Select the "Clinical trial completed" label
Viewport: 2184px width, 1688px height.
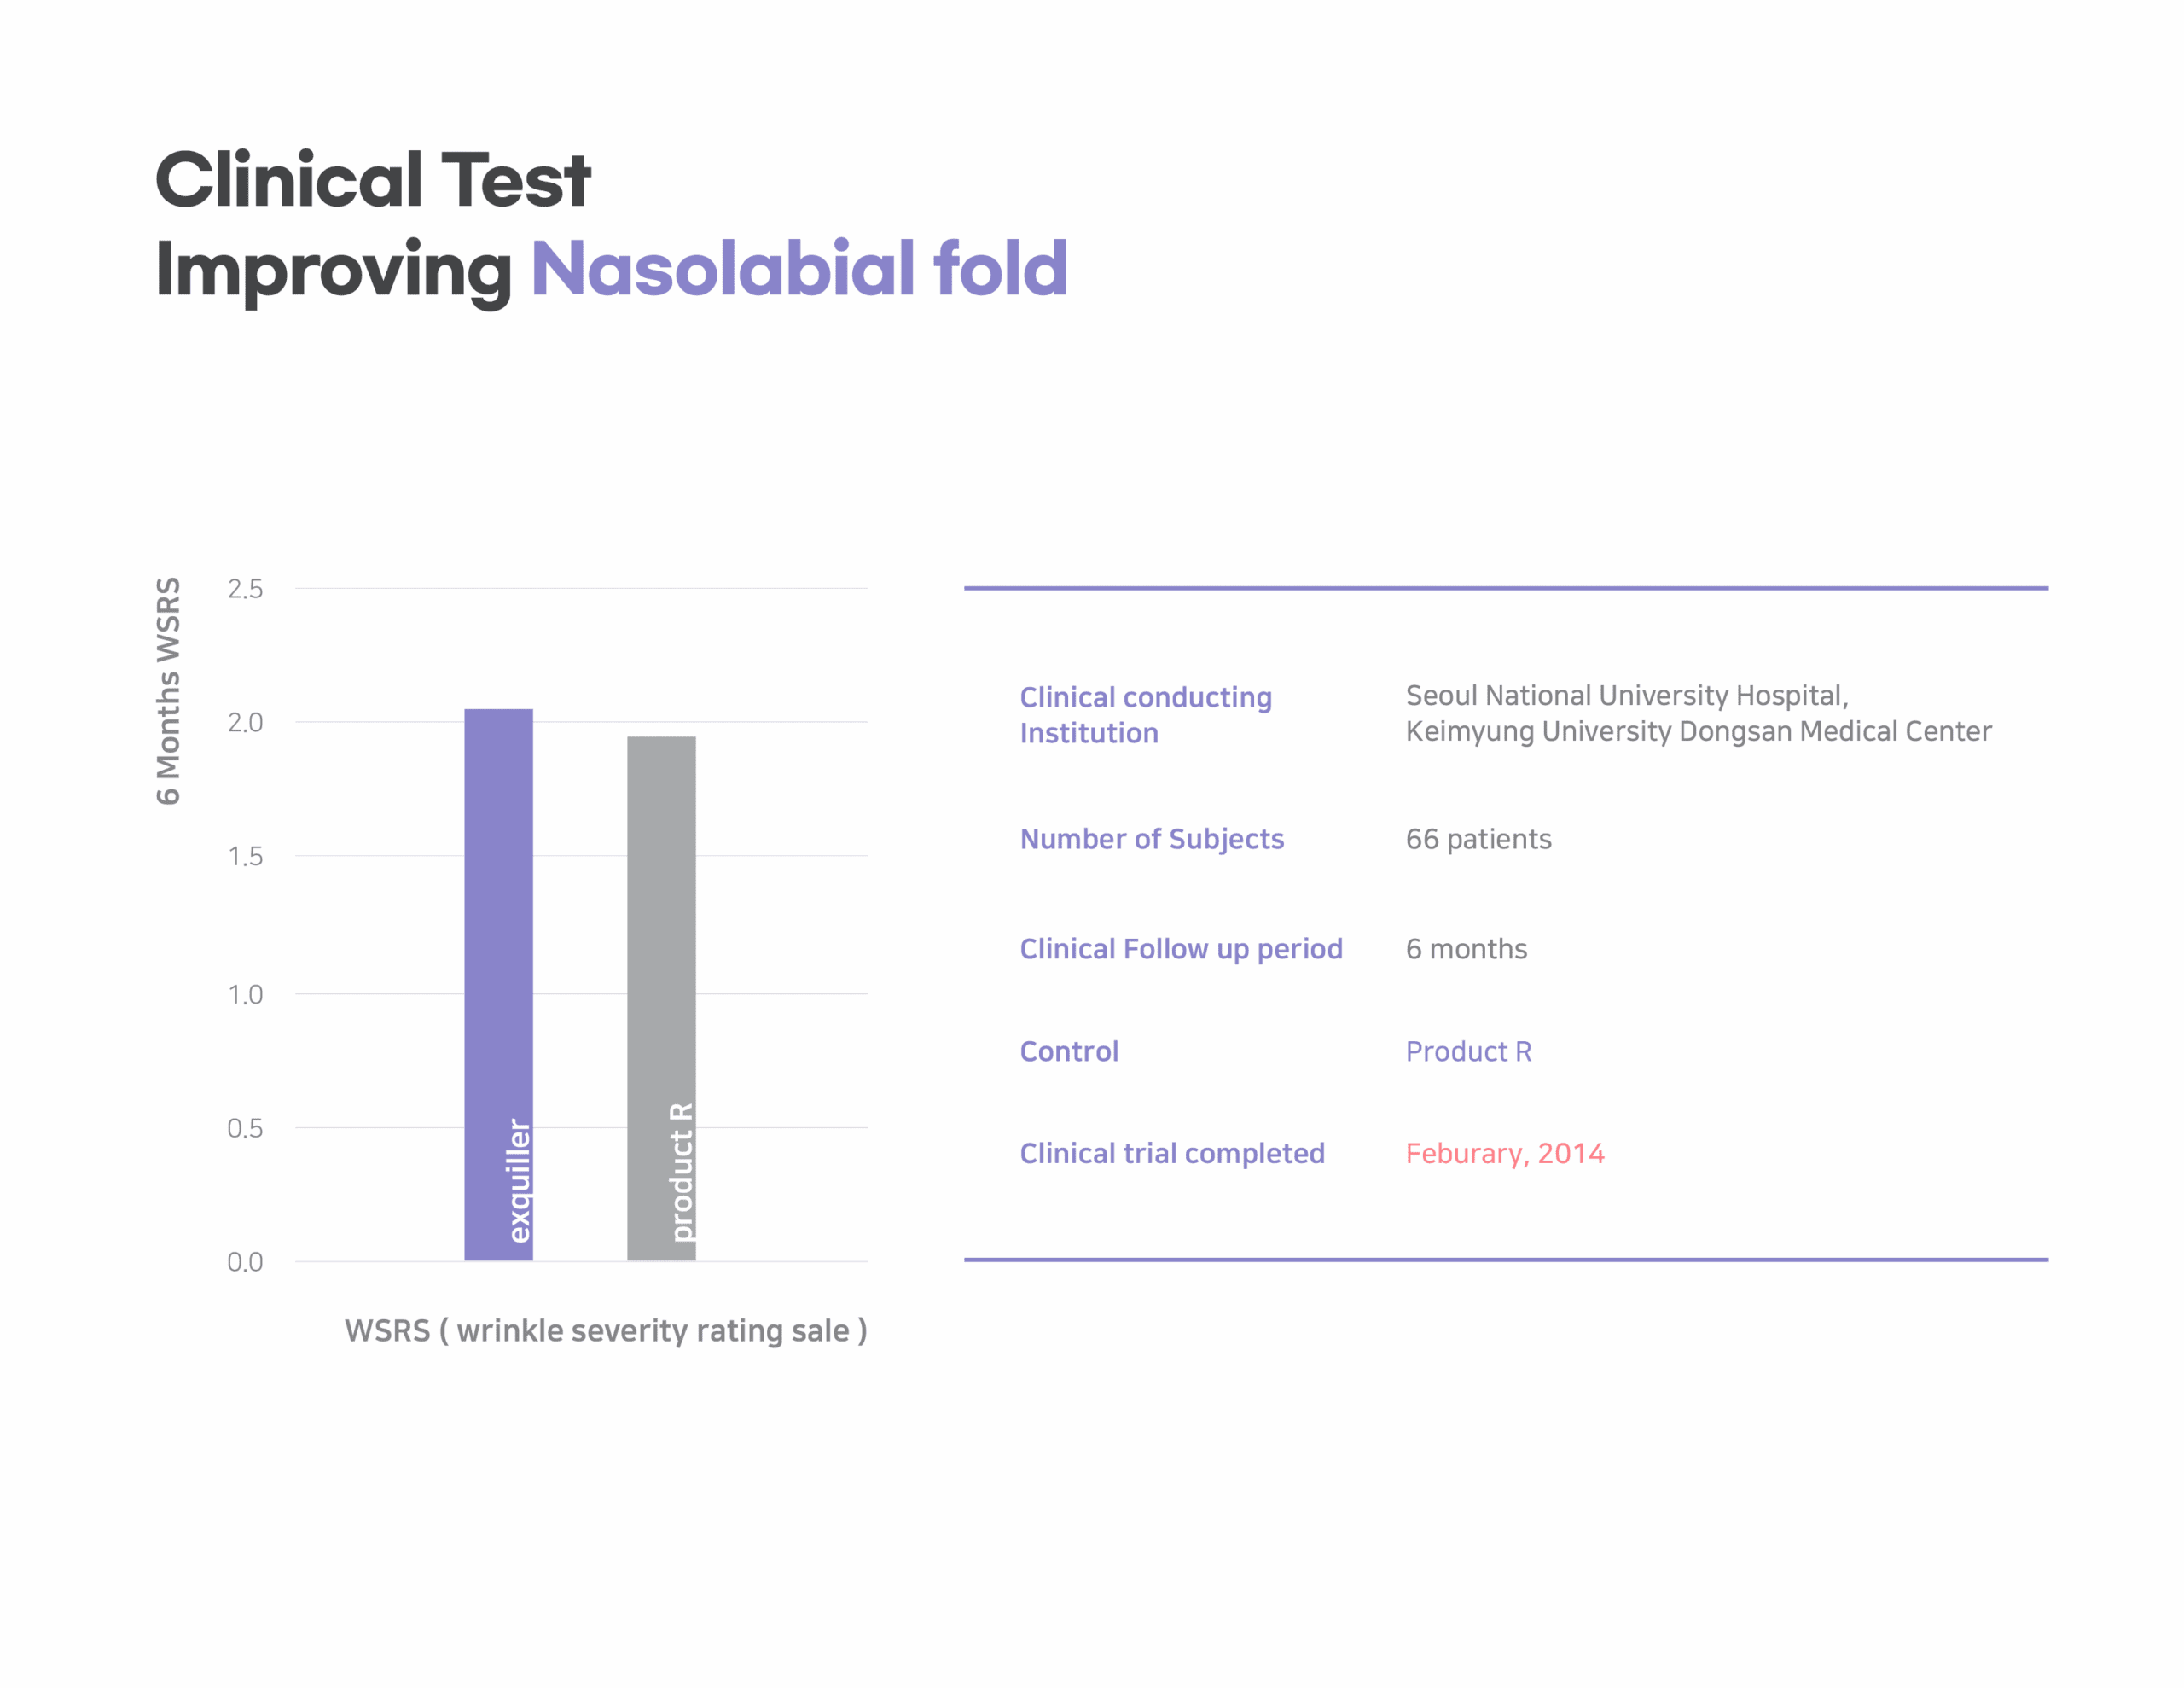click(1171, 1154)
